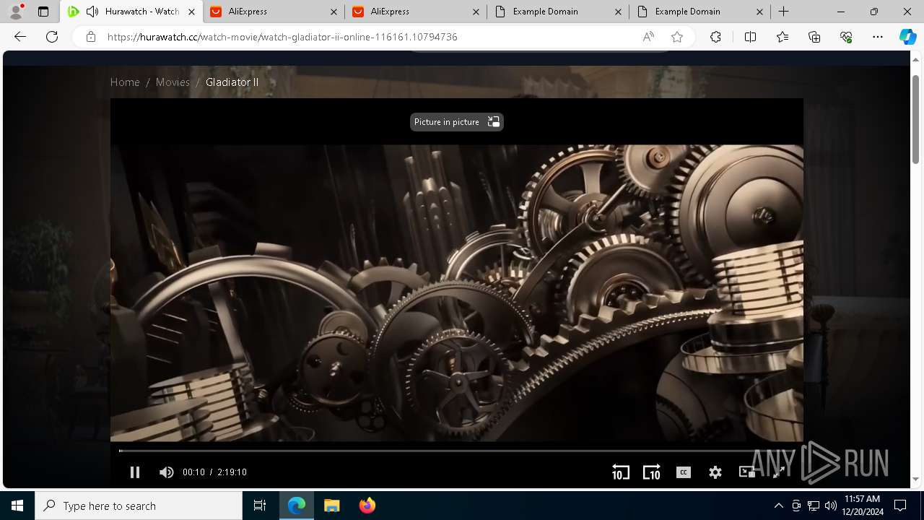Open video player settings gear
Image resolution: width=924 pixels, height=520 pixels.
715,472
